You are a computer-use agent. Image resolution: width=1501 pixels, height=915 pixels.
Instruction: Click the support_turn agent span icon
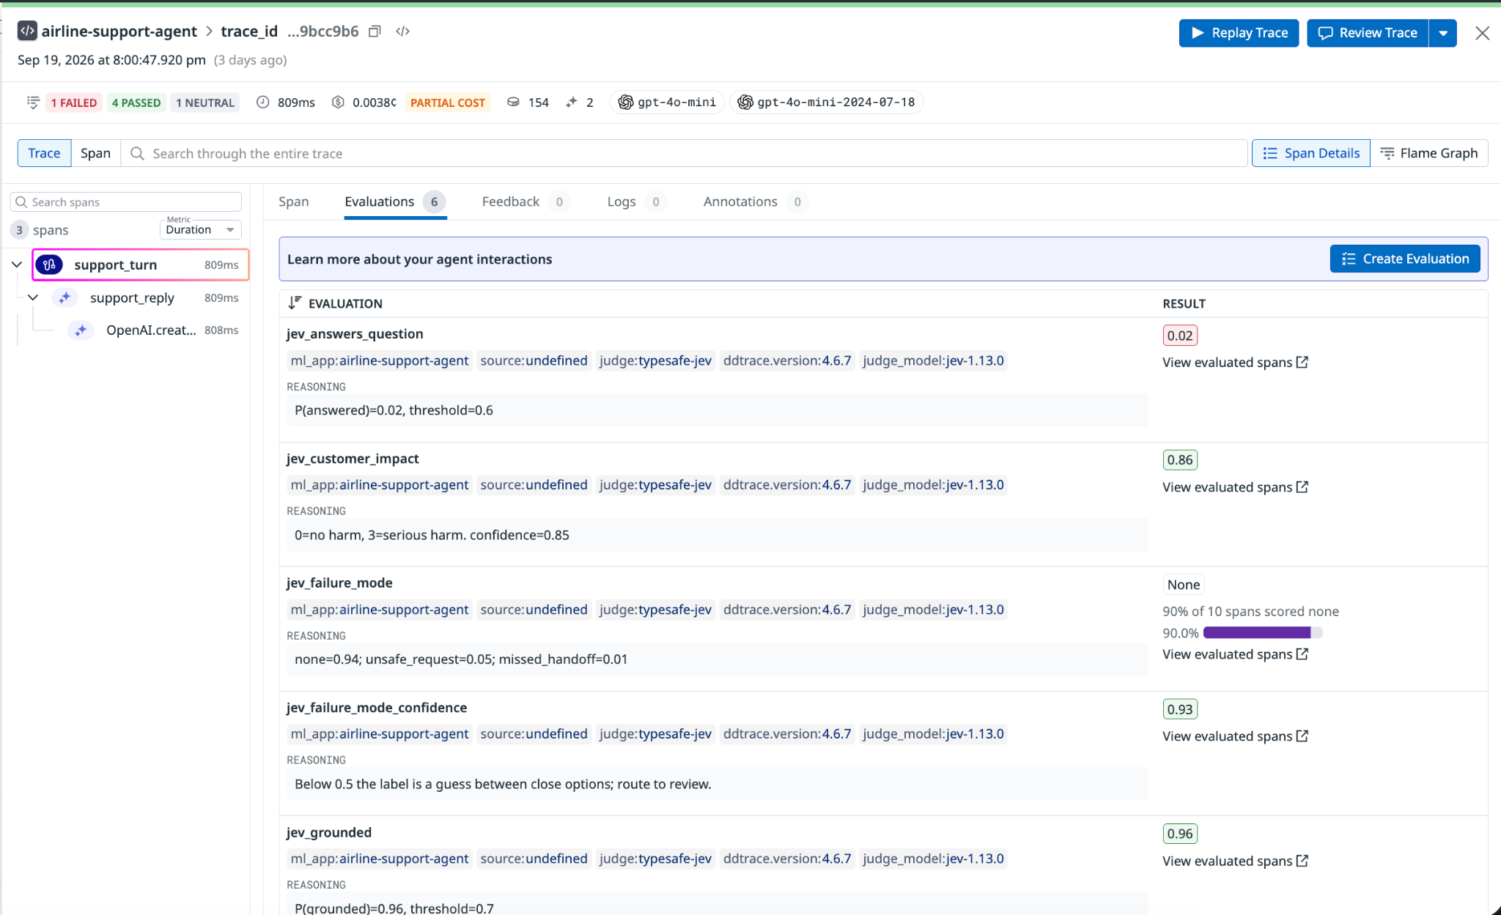[x=49, y=264]
